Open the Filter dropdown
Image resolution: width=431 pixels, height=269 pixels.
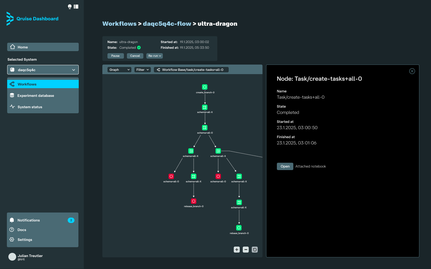pyautogui.click(x=142, y=70)
